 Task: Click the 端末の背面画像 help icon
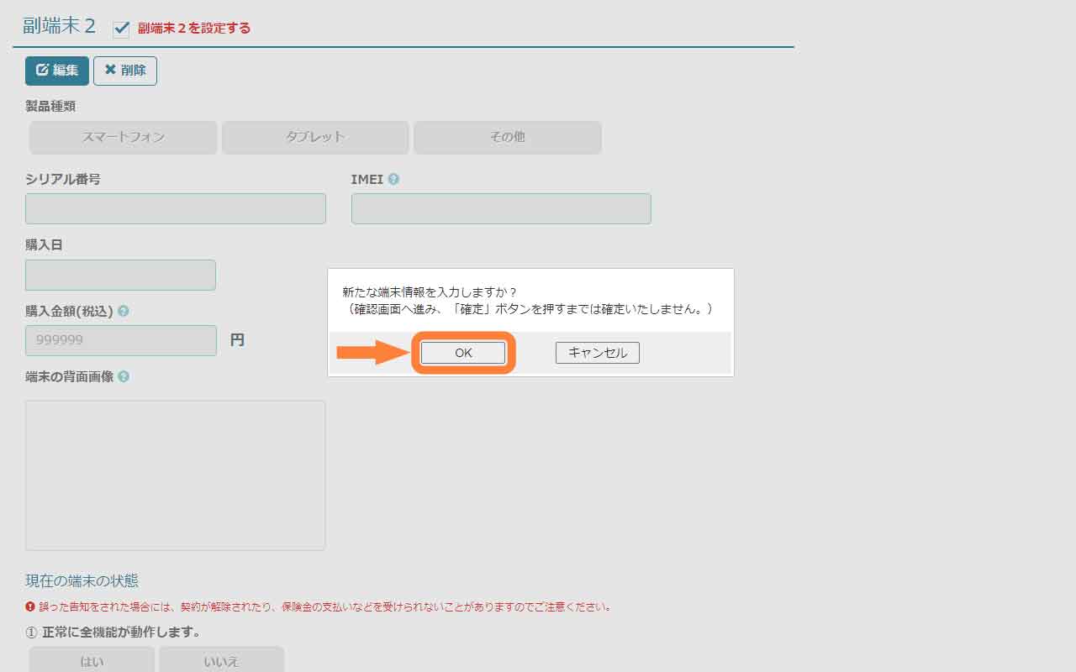coord(124,376)
